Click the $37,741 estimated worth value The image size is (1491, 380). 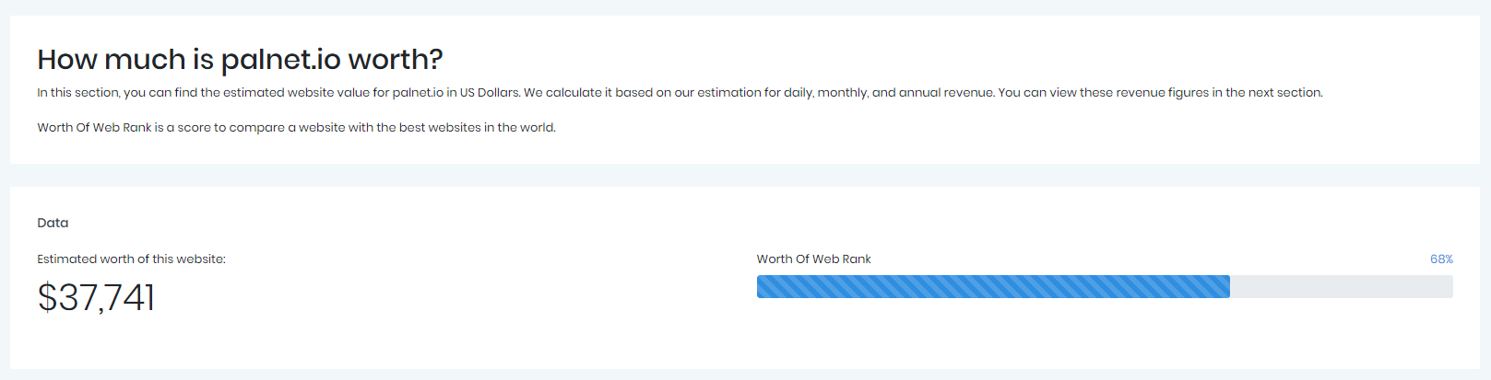96,298
